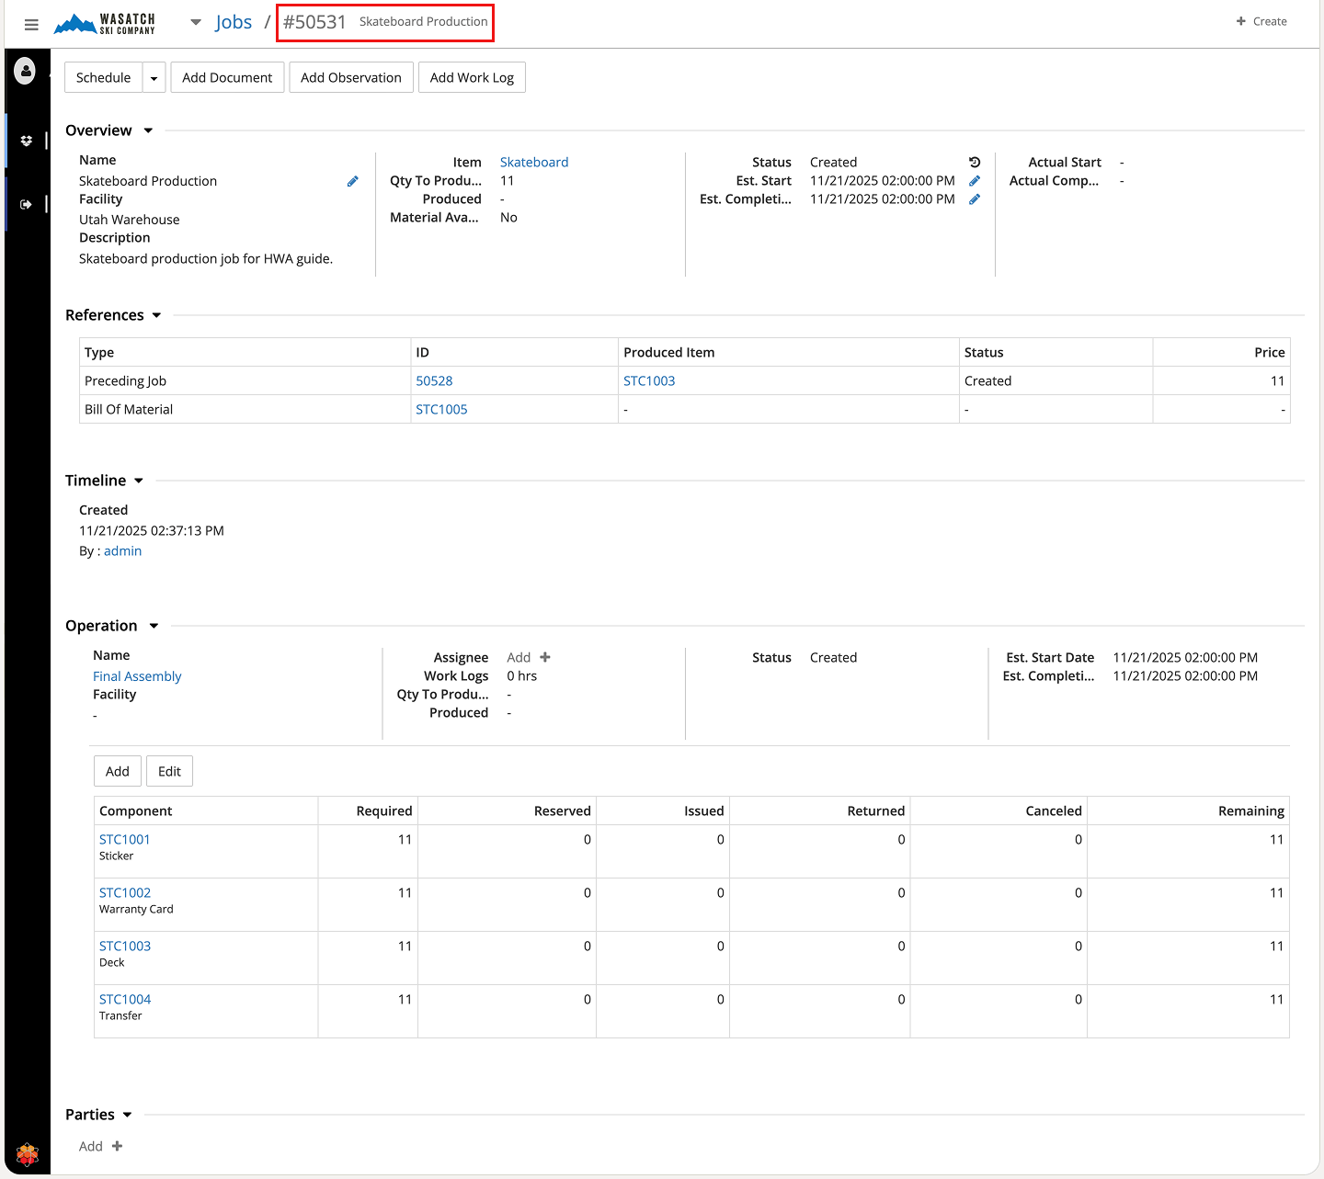This screenshot has height=1179, width=1324.
Task: Collapse the Overview section
Action: click(148, 130)
